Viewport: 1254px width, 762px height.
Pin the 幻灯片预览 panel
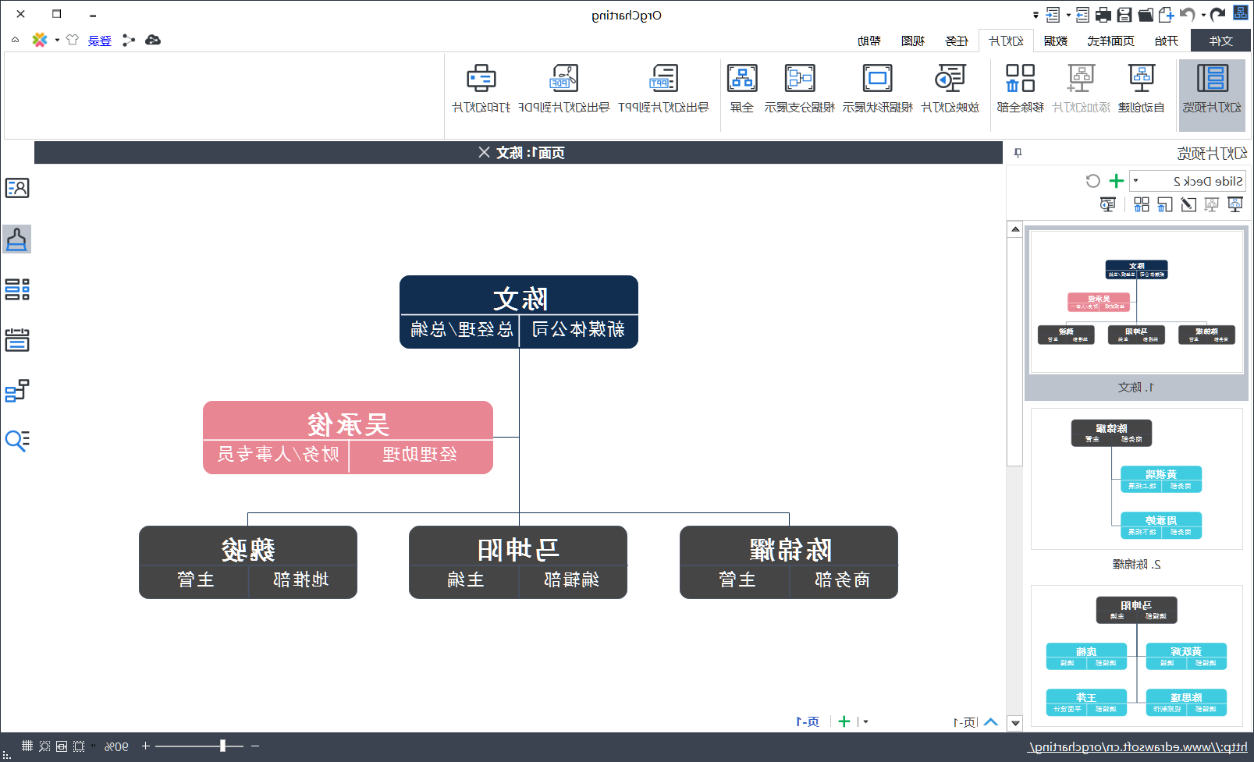(x=1018, y=153)
